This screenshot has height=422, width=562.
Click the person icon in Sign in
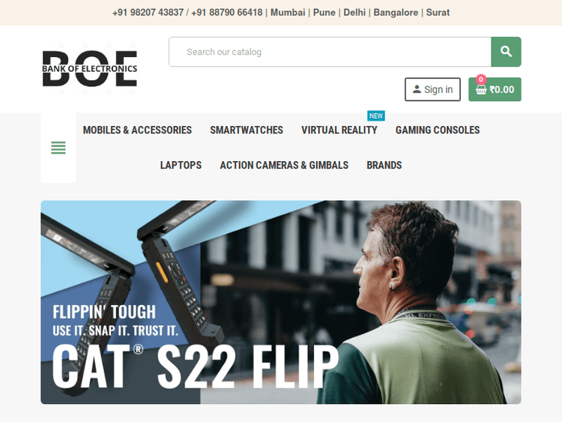(x=417, y=89)
